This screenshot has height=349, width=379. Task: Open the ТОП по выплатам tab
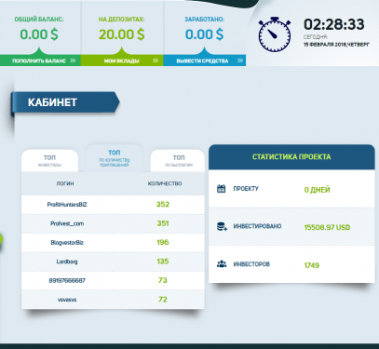tap(179, 161)
